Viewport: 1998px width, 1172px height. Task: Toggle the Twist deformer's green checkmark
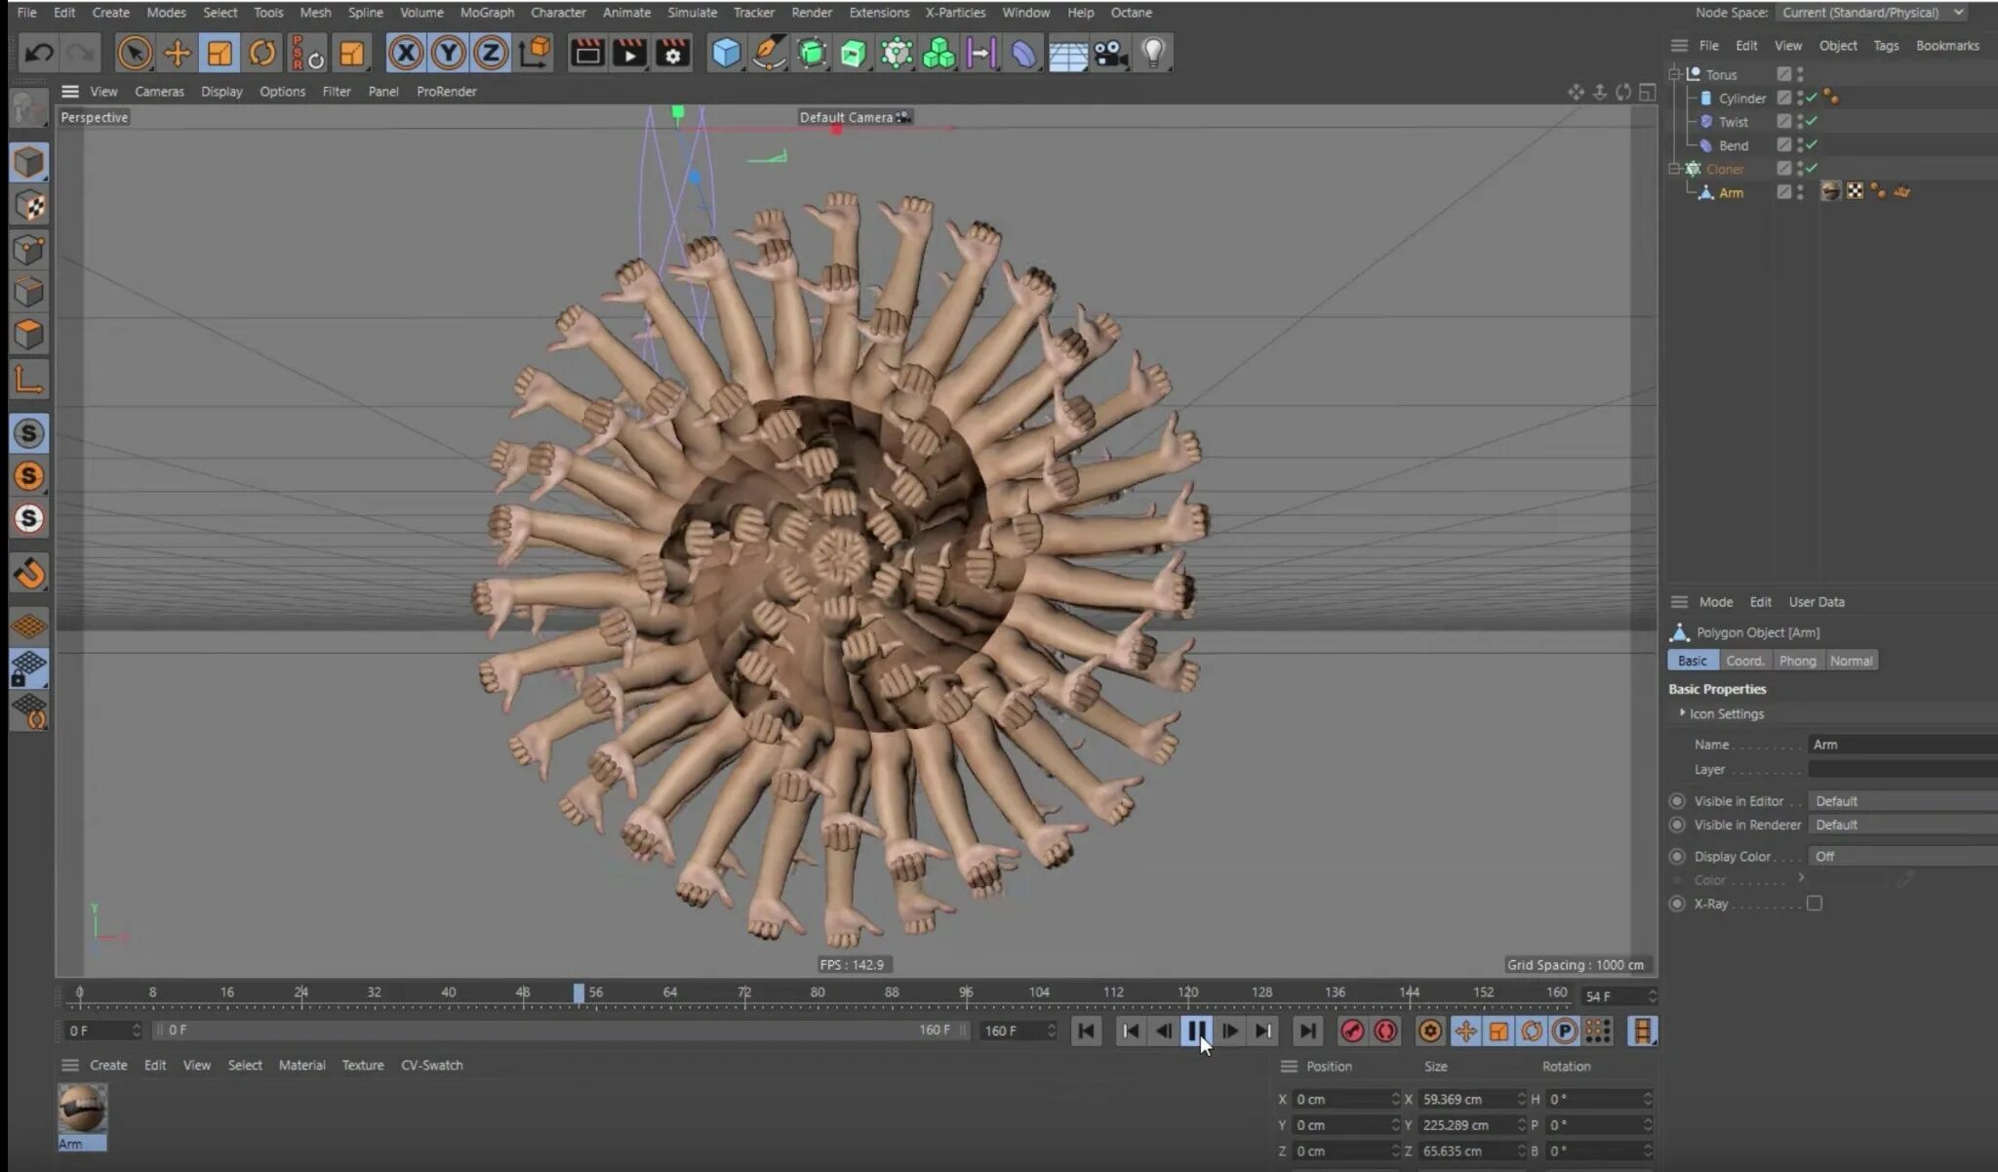[1812, 121]
